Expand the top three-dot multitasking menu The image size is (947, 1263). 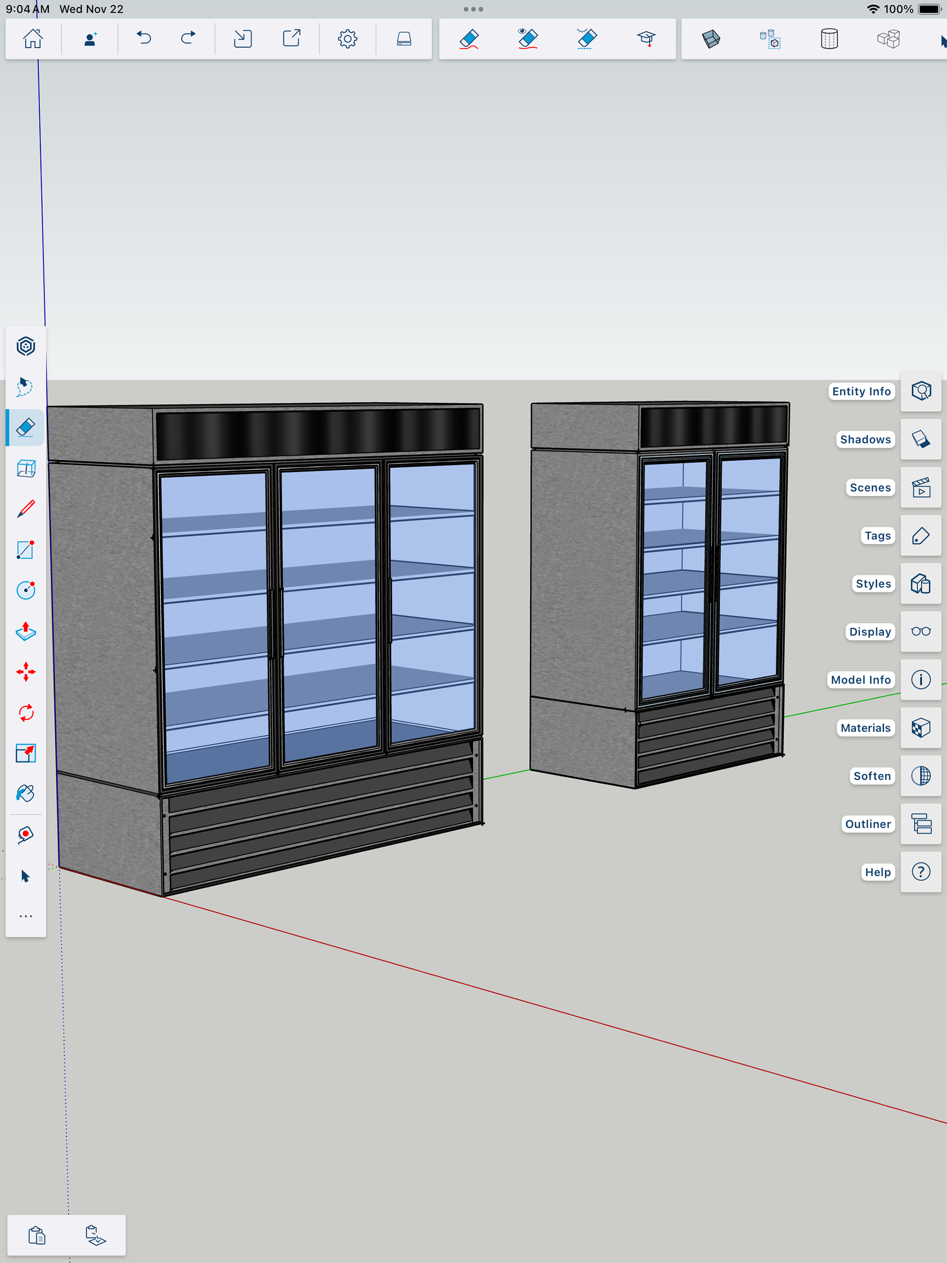(473, 9)
